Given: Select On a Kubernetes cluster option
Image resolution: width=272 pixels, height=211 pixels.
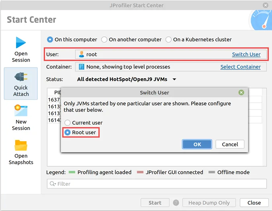Looking at the screenshot, I should 198,39.
